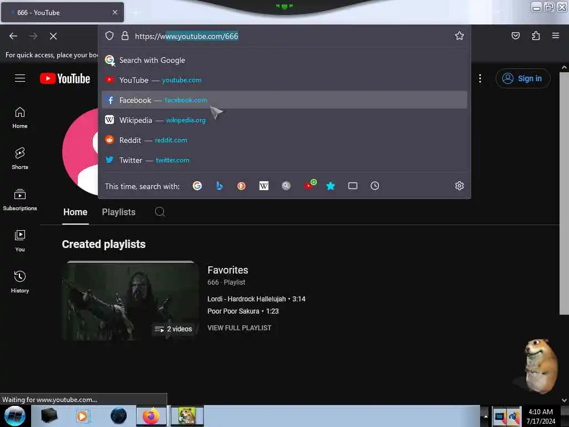
Task: Click the Created playlists heading
Action: (104, 244)
